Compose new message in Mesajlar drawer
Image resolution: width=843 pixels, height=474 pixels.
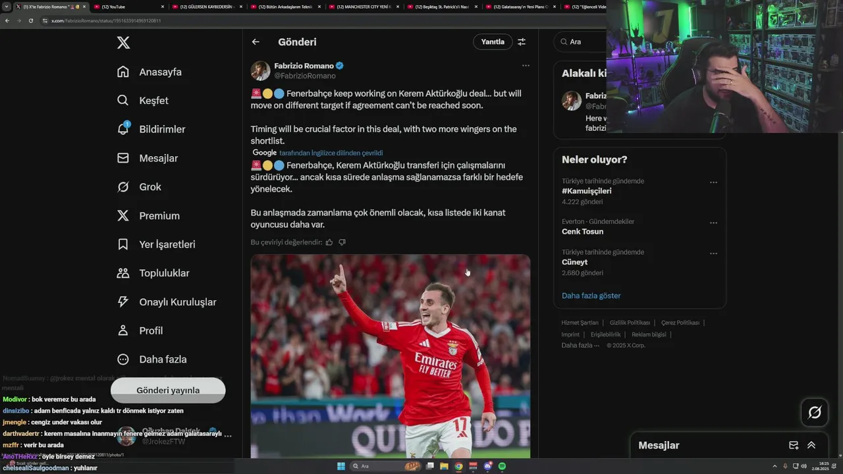794,445
